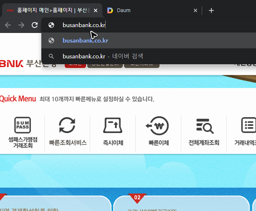Viewport: 256px width, 211px height.
Task: Click the Daum tab favicon
Action: click(x=110, y=10)
